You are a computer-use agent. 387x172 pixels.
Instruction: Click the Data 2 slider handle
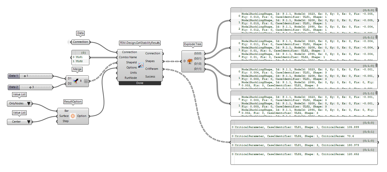pyautogui.click(x=30, y=87)
